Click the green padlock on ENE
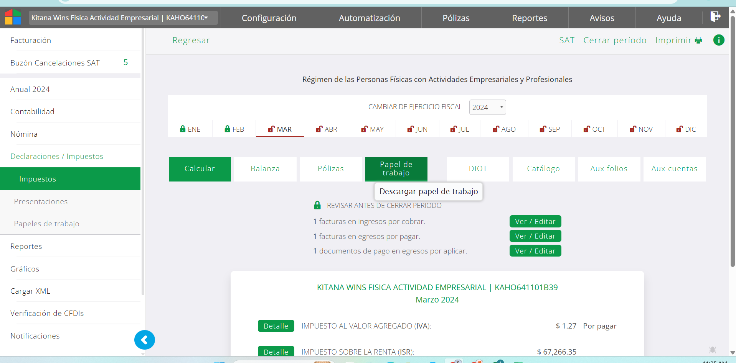 pyautogui.click(x=183, y=129)
